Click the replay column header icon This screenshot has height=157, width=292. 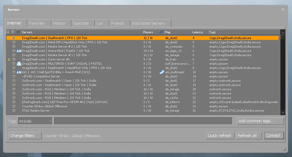coord(18,32)
